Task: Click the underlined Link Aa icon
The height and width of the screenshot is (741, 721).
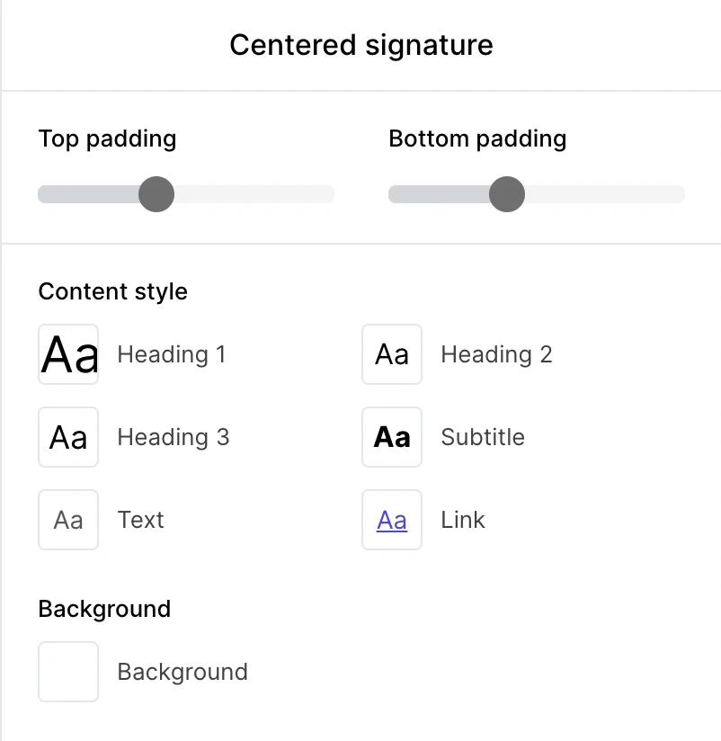Action: tap(392, 520)
